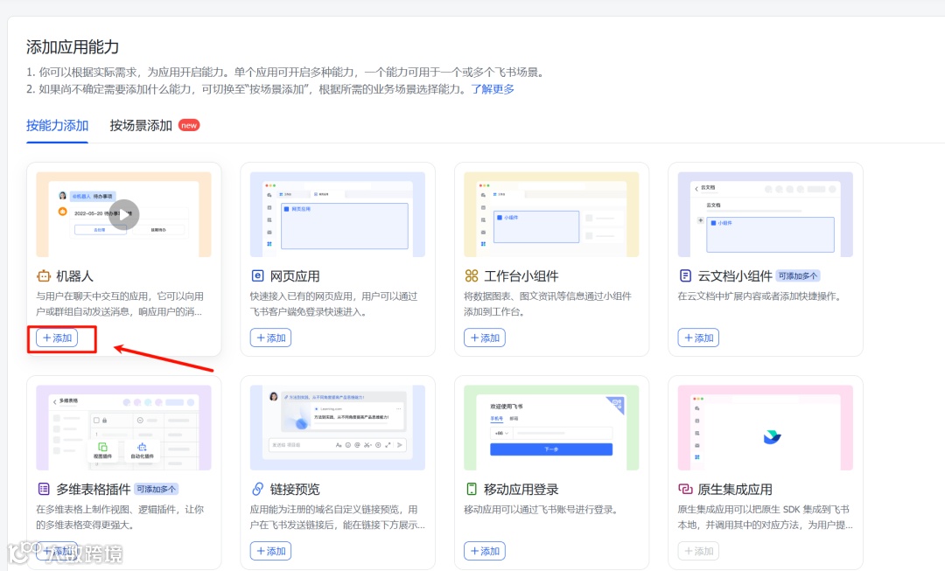This screenshot has height=571, width=945.
Task: Open the 移动应用登录 preview thumbnail
Action: [x=551, y=428]
